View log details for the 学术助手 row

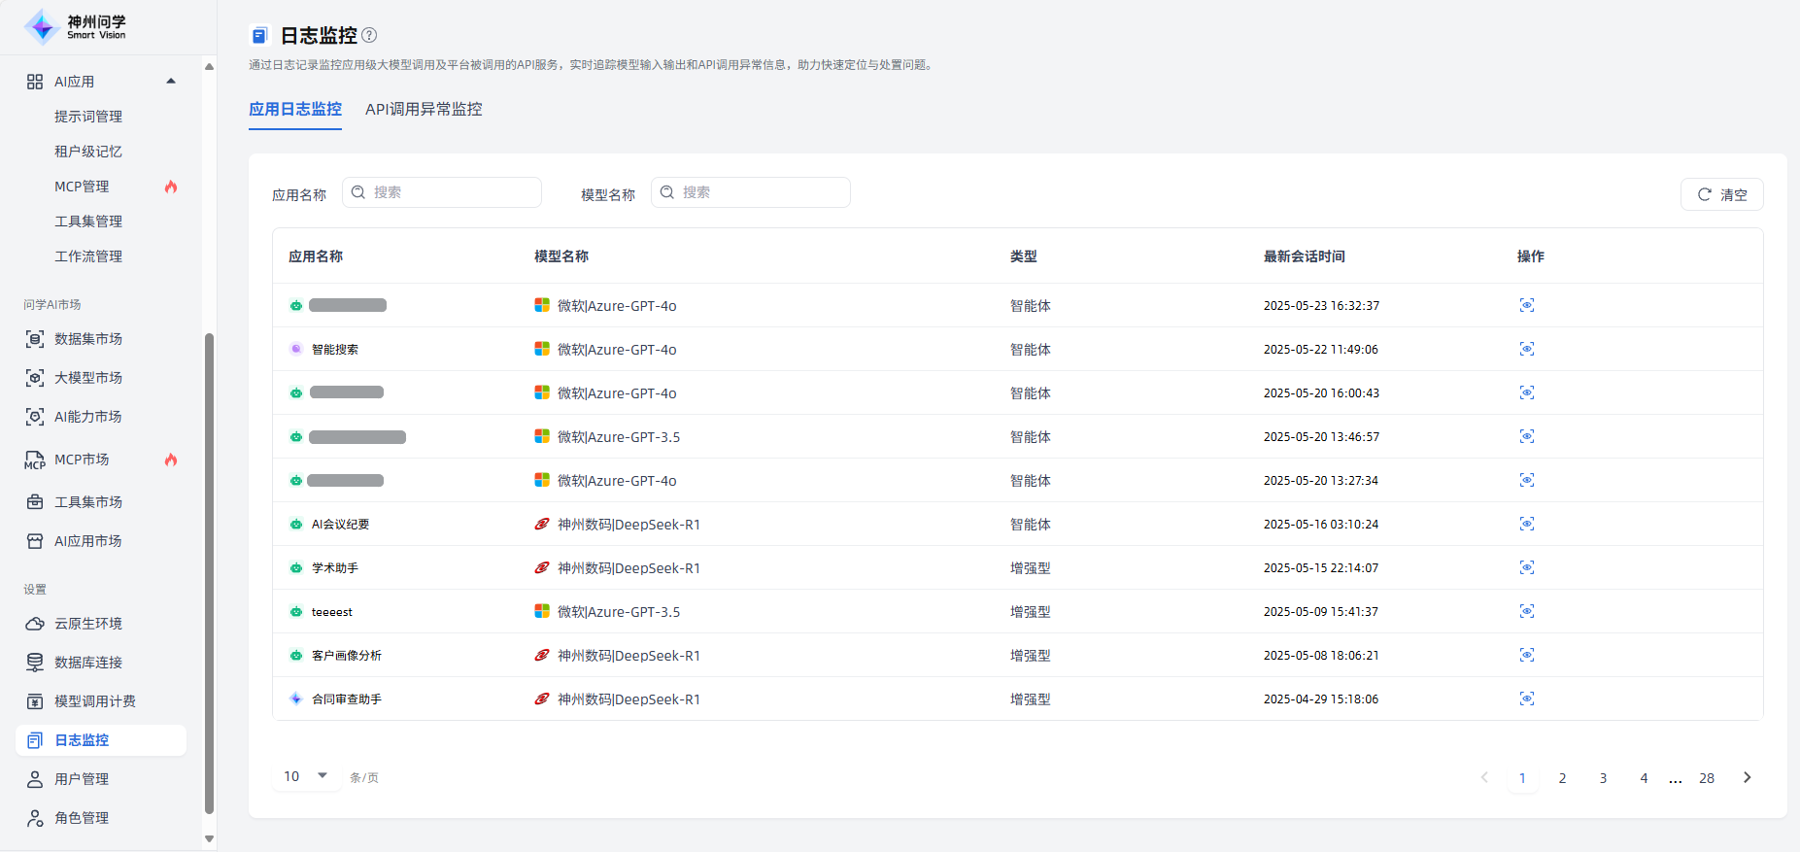[x=1526, y=567]
